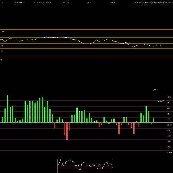Click the 'Cinemark Holdings Inc' title text
The width and height of the screenshot is (173, 173).
pos(146,3)
